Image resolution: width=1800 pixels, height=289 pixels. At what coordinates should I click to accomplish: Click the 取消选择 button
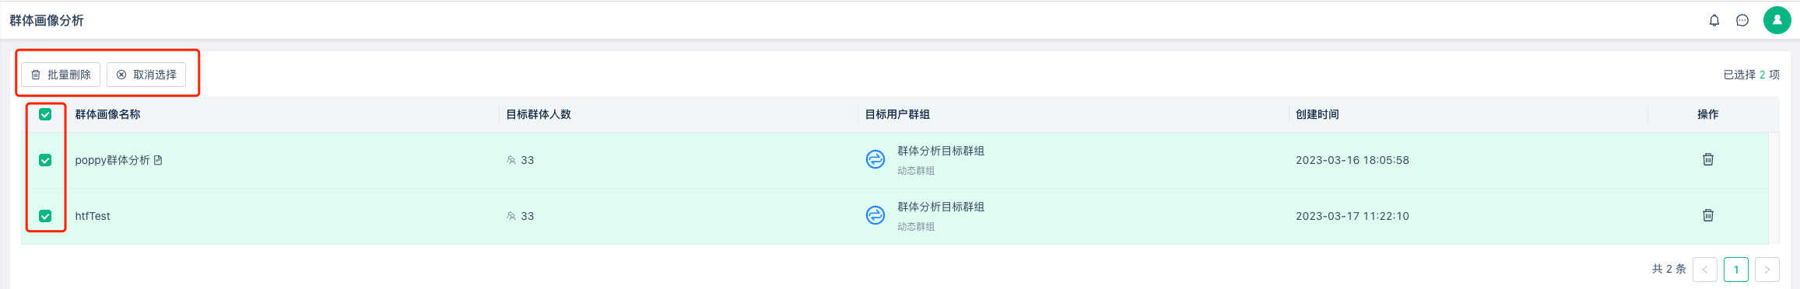[146, 75]
